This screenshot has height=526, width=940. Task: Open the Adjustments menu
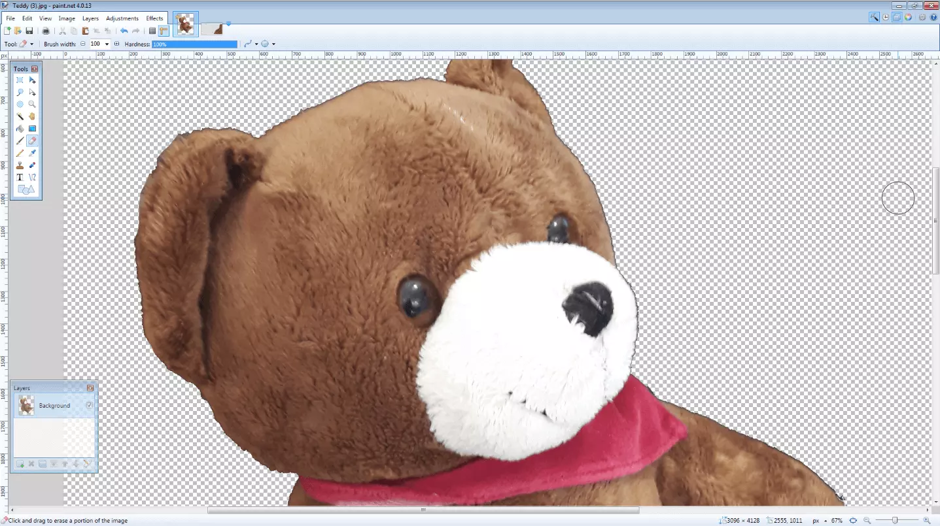coord(122,18)
